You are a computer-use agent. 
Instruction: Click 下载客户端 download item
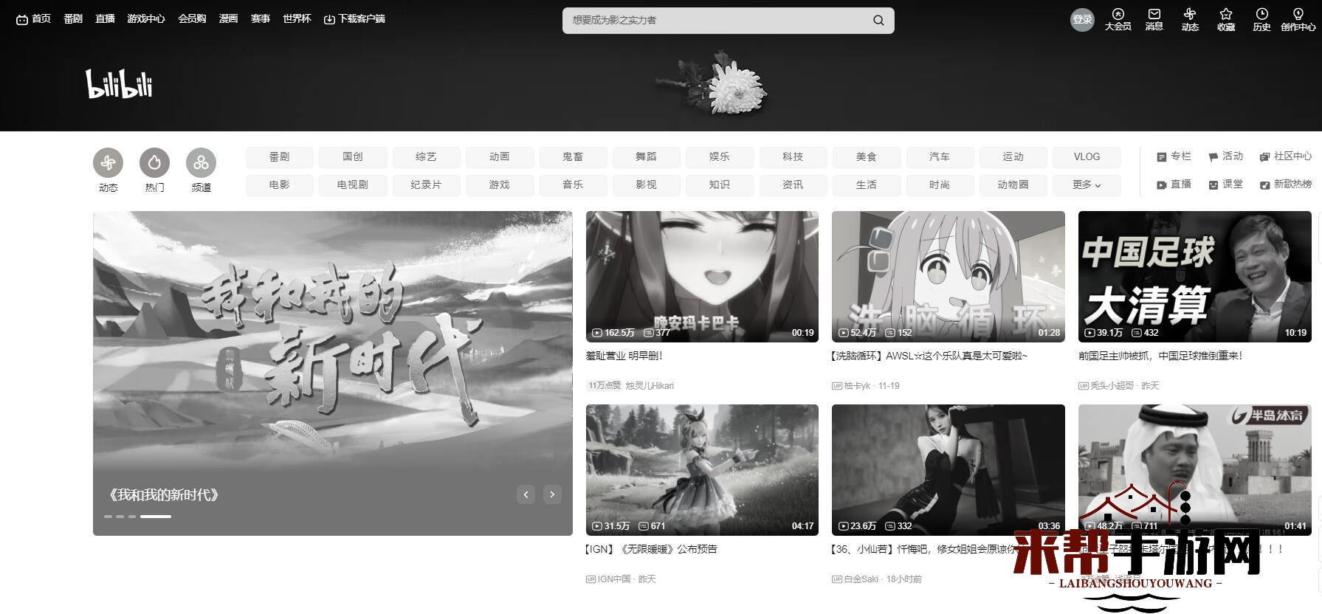click(354, 18)
